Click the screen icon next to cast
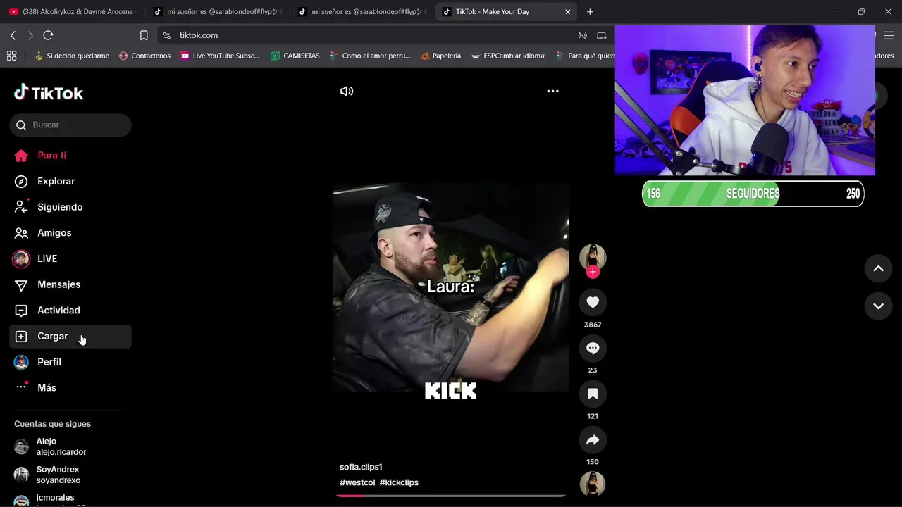Screen dimensions: 902x507 tap(602, 35)
